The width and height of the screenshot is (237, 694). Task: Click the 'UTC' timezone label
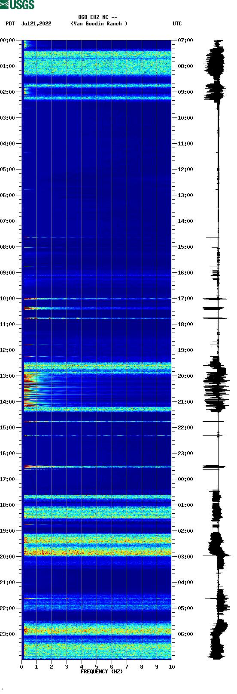point(177,24)
